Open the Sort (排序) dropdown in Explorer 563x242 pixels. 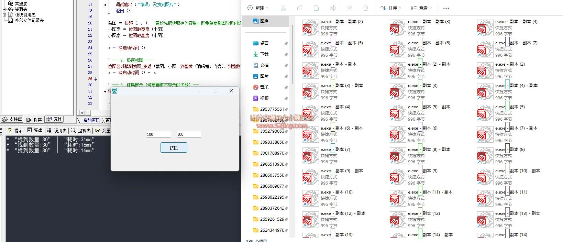[391, 8]
